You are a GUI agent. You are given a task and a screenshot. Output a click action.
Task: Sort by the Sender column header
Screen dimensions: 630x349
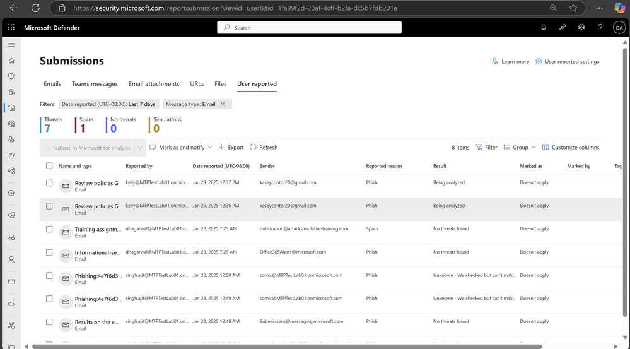[x=267, y=166]
